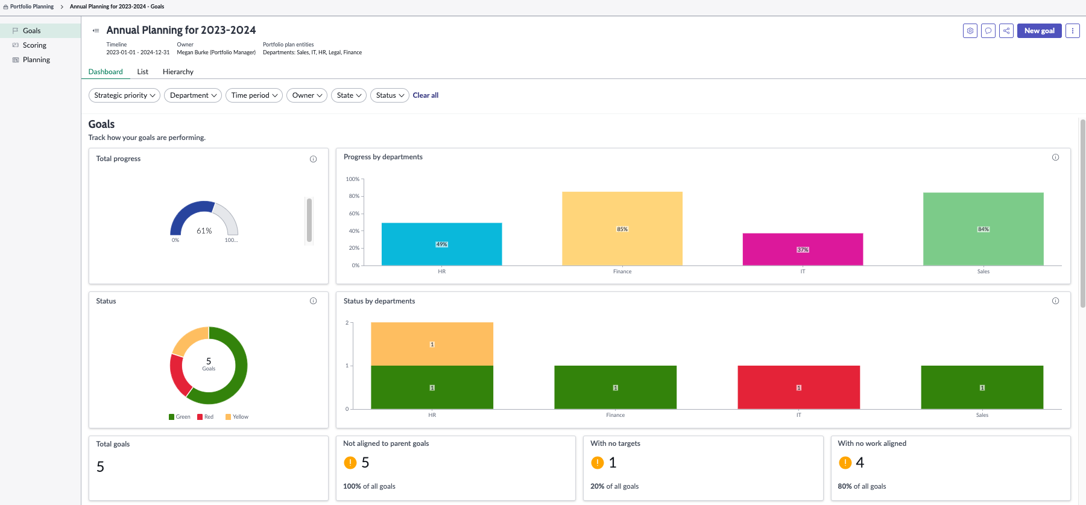Expand the Strategic priority filter dropdown

click(x=124, y=95)
